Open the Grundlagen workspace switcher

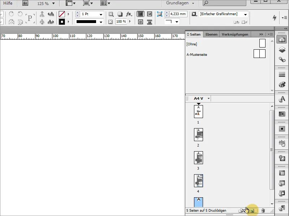point(180,3)
